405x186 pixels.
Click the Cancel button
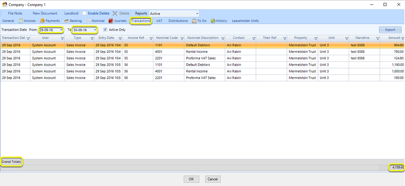point(213,179)
